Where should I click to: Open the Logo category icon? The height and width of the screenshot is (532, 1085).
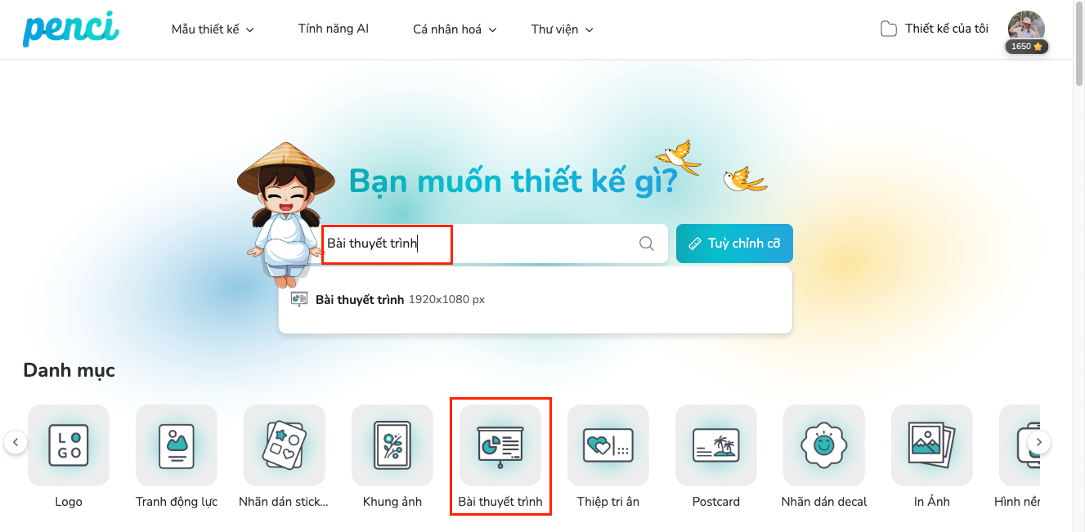(69, 445)
